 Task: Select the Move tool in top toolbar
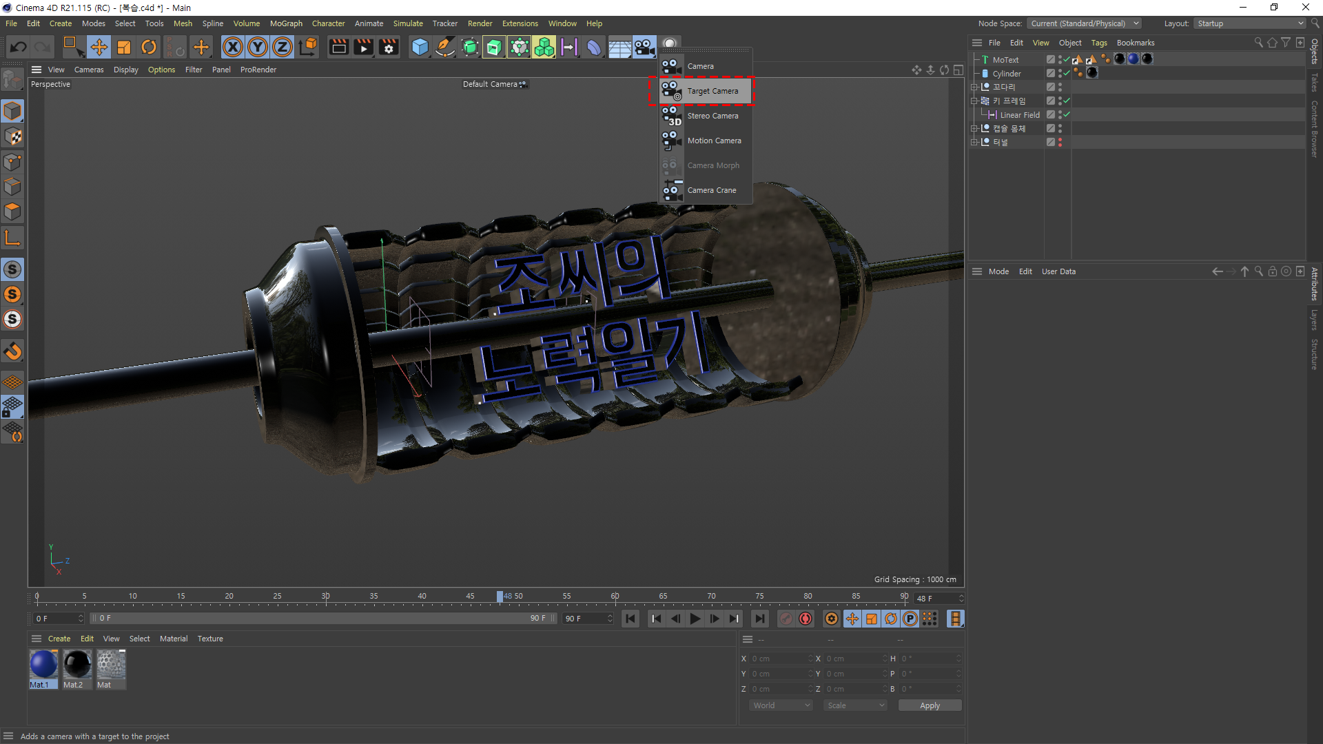(x=99, y=47)
